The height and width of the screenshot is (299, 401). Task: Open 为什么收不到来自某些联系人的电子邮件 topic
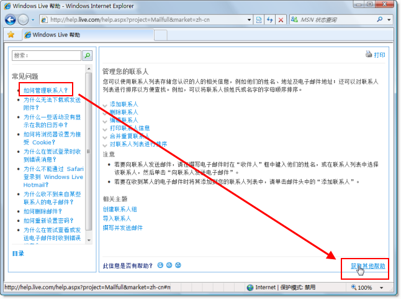click(52, 198)
